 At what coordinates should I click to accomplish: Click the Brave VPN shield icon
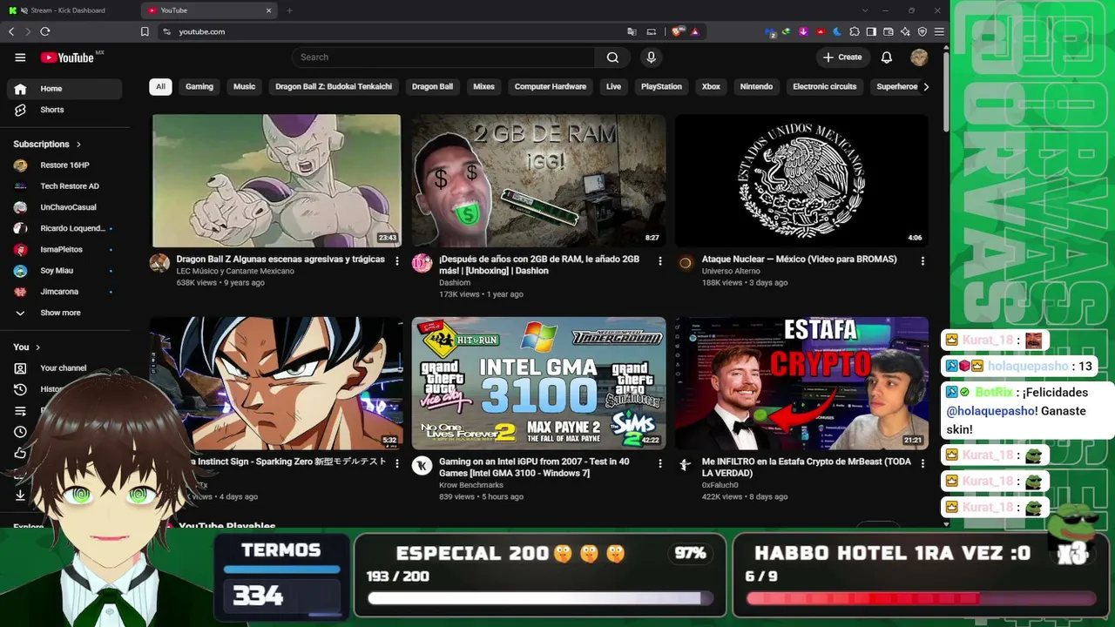[922, 31]
